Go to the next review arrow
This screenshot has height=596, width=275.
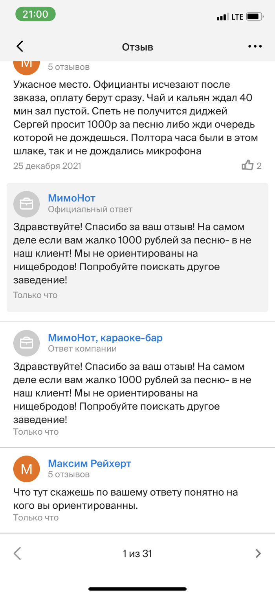point(258,554)
